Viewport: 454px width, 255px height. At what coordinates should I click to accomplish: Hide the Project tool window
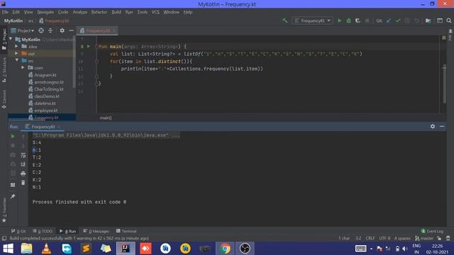click(71, 30)
